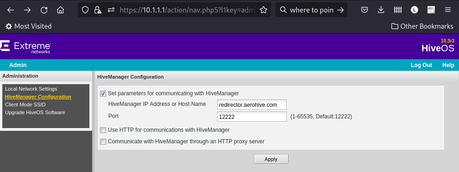Click the 10.3r3 version text
Image resolution: width=459 pixels, height=172 pixels.
pos(447,41)
